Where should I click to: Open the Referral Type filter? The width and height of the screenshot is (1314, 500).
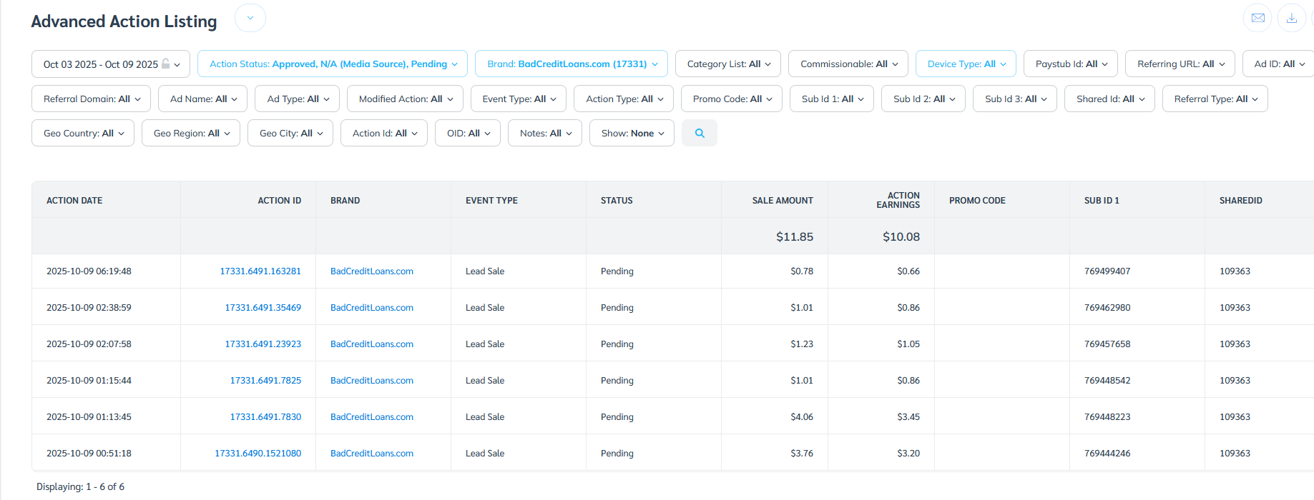(x=1215, y=99)
